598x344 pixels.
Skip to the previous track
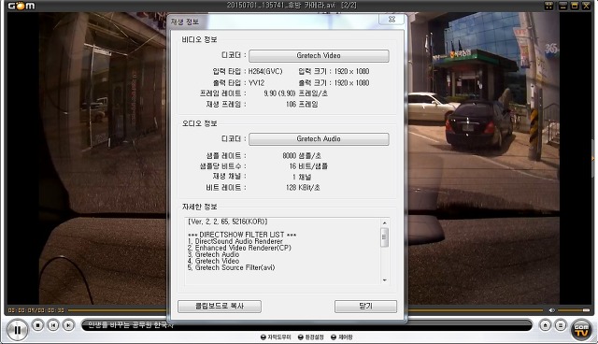[53, 325]
